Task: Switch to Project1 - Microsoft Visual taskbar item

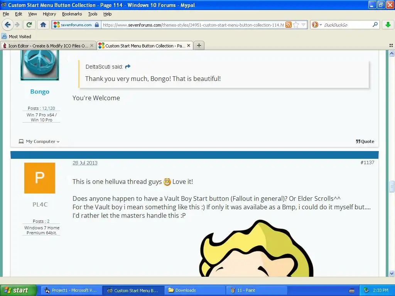Action: point(71,290)
